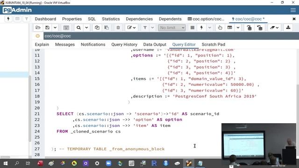
Task: Open the pgAdmin hamburger menu
Action: click(293, 10)
